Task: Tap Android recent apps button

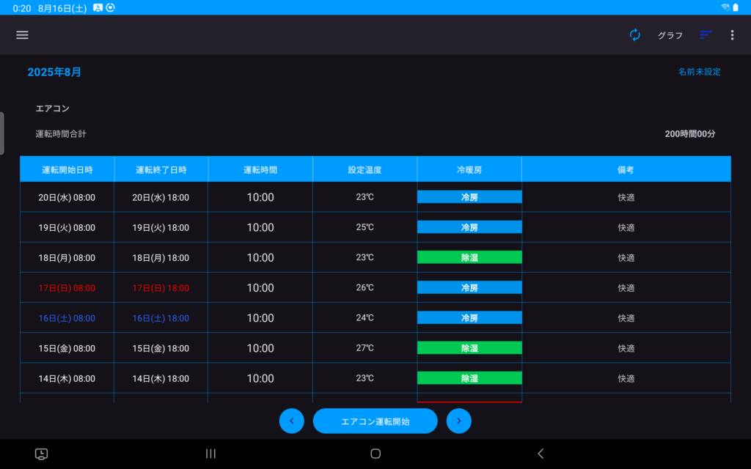Action: point(210,454)
